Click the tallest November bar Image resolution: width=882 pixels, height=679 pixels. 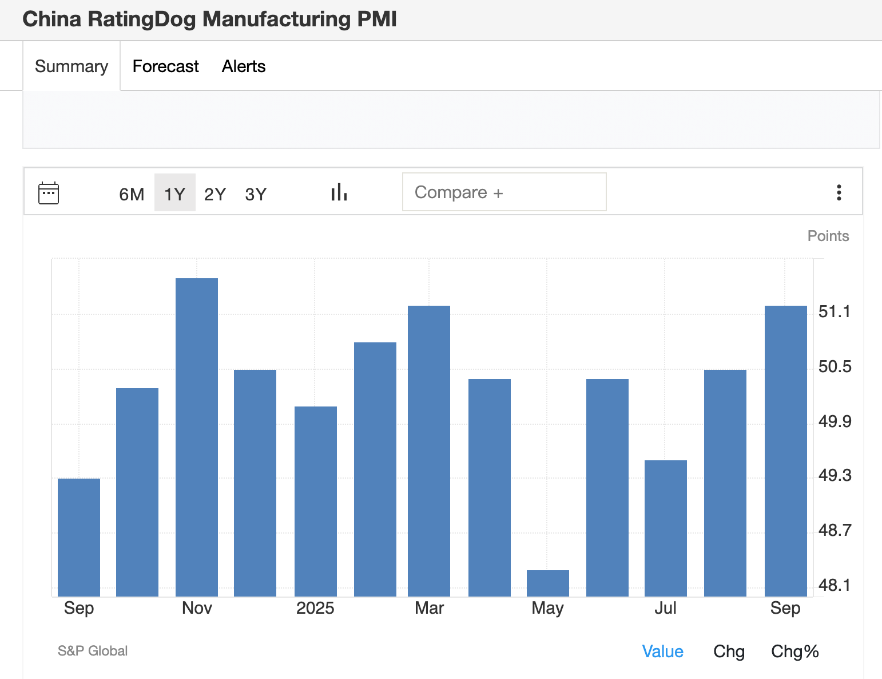(197, 437)
